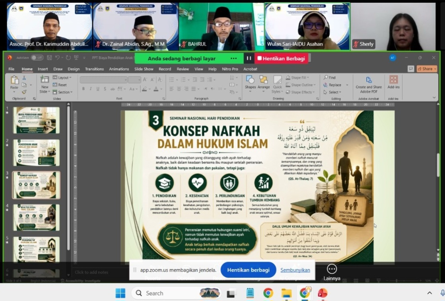The image size is (445, 301).
Task: Select the Format Painter brush
Action: tap(24, 92)
